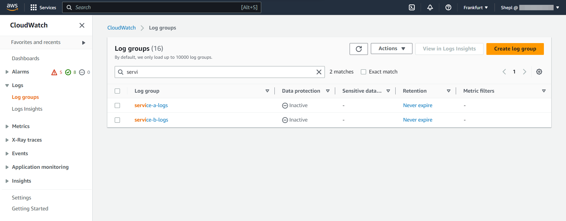Viewport: 566px width, 221px height.
Task: Edit Never expire retention for service-a-logs
Action: pos(418,105)
